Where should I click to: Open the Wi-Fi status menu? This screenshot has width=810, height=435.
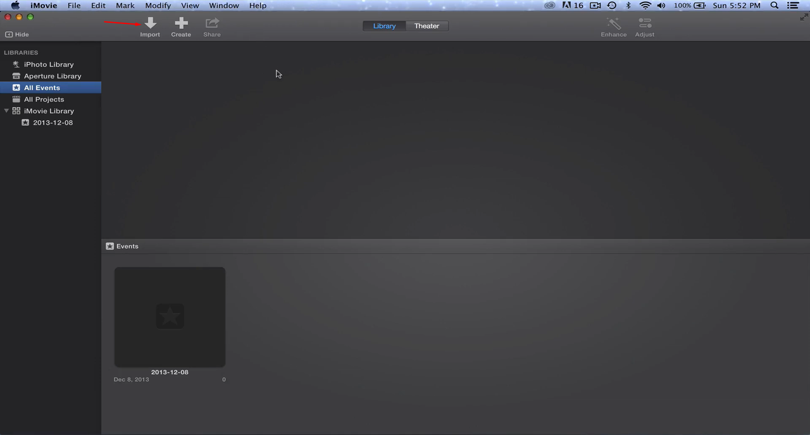[645, 5]
